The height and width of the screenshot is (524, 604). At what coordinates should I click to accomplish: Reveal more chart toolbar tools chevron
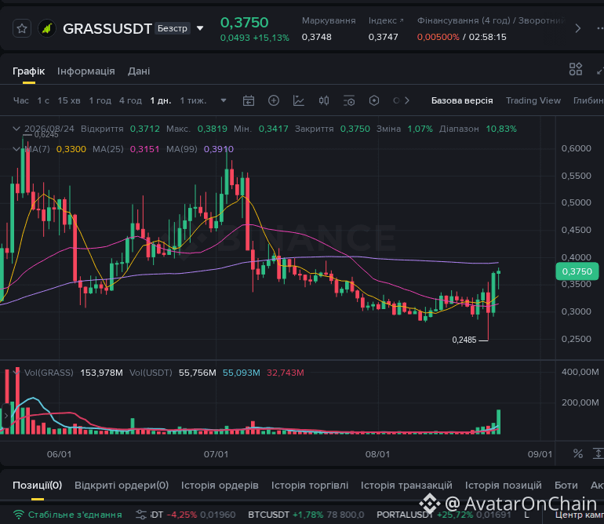(407, 100)
